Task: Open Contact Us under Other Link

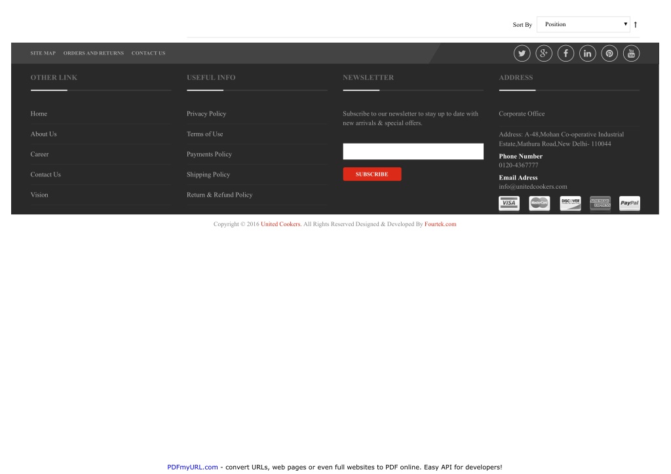Action: point(45,174)
